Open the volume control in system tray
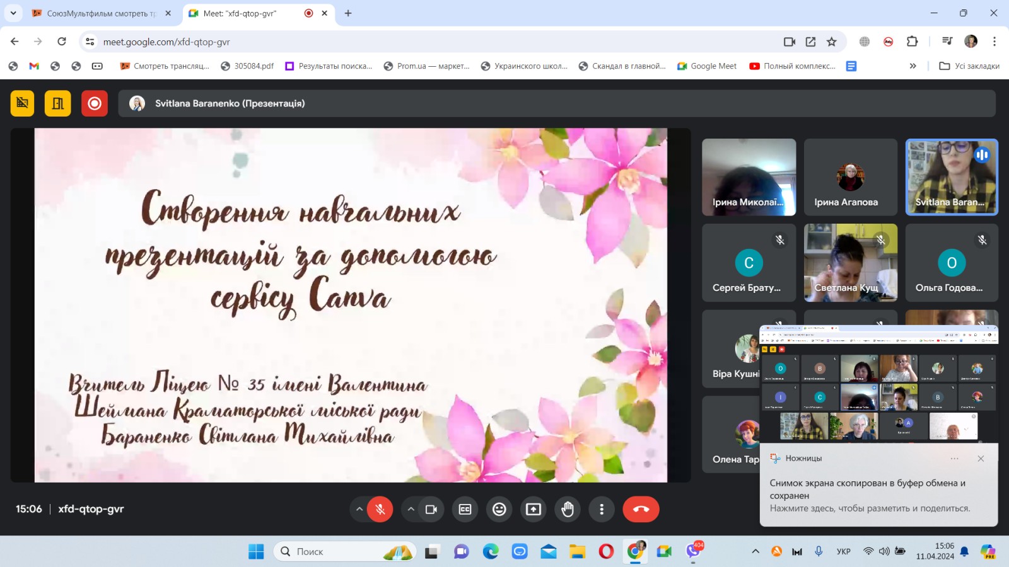 coord(884,552)
